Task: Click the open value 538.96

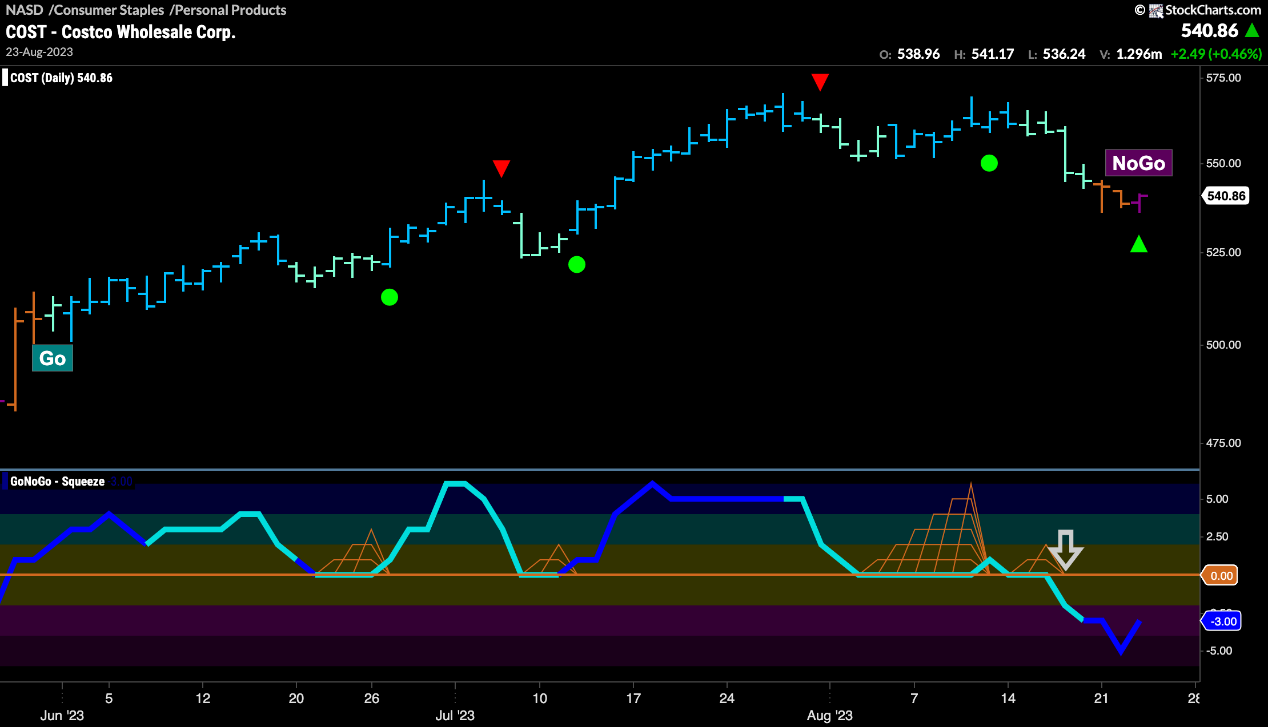Action: tap(918, 54)
